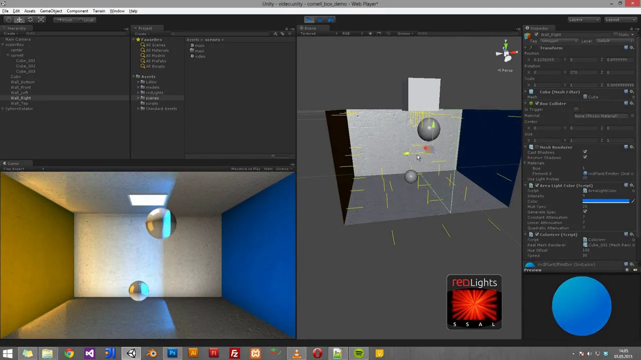This screenshot has width=641, height=360.
Task: Open Colorizer script gear menu
Action: [x=631, y=234]
